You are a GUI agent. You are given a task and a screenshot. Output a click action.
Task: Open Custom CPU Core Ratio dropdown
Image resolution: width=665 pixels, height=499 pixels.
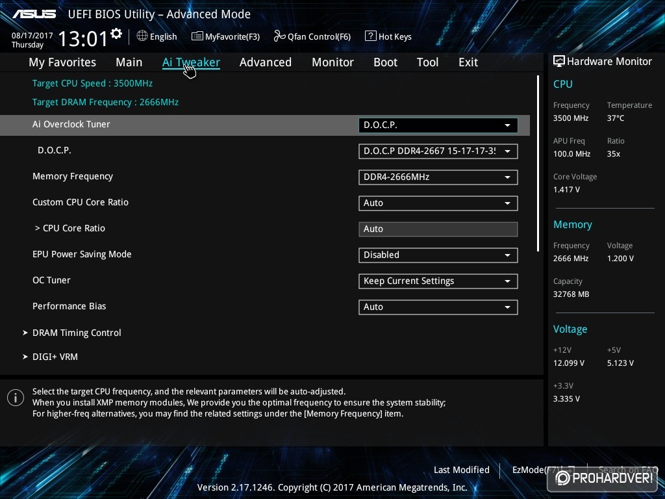click(438, 203)
